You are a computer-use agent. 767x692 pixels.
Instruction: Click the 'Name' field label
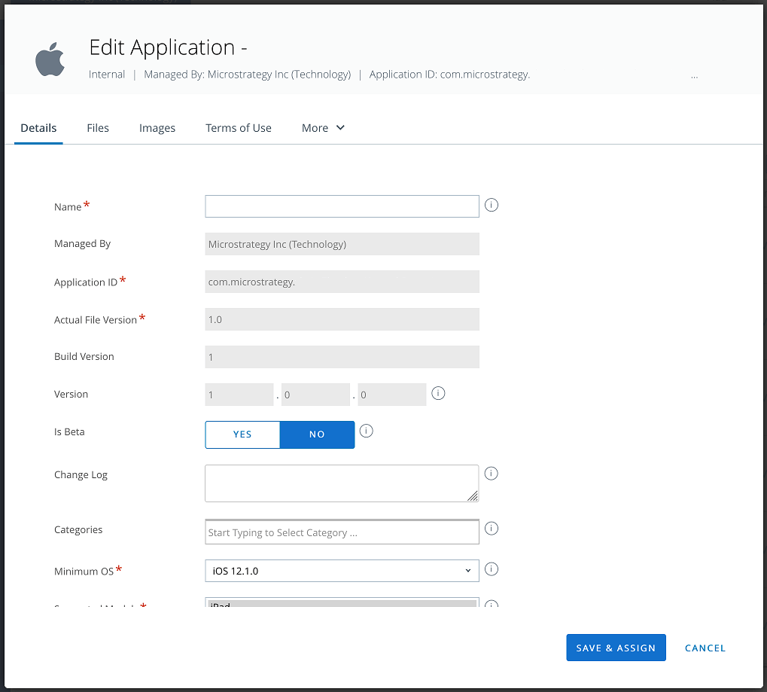click(68, 207)
